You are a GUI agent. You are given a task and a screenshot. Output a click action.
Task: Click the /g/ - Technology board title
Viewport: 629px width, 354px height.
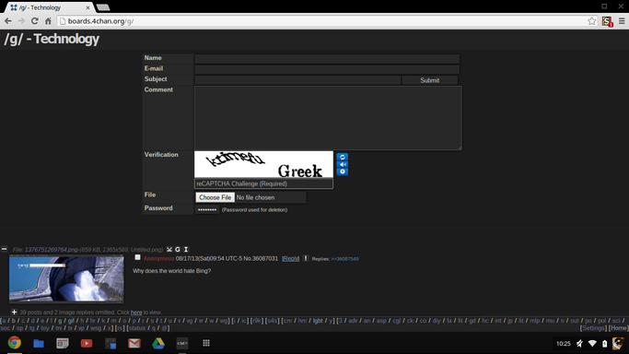pyautogui.click(x=52, y=39)
